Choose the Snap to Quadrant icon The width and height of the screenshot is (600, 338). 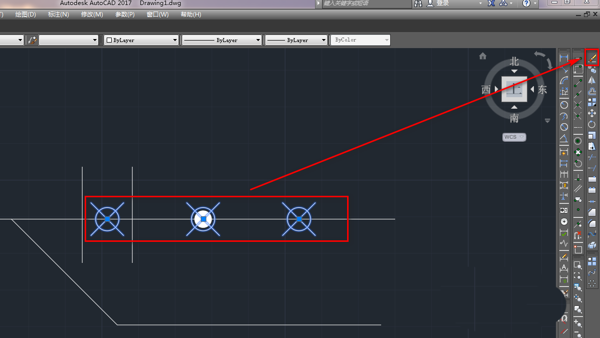tap(578, 152)
